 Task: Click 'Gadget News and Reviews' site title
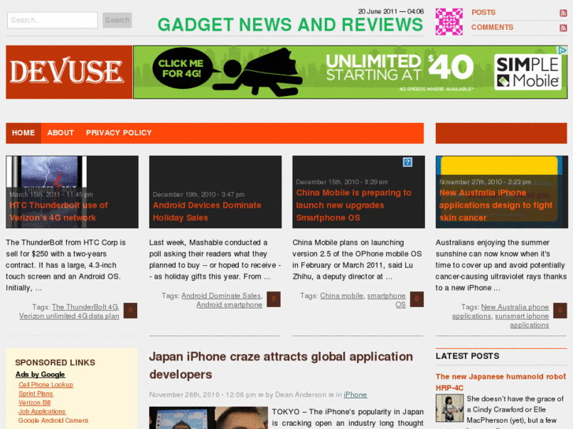290,25
